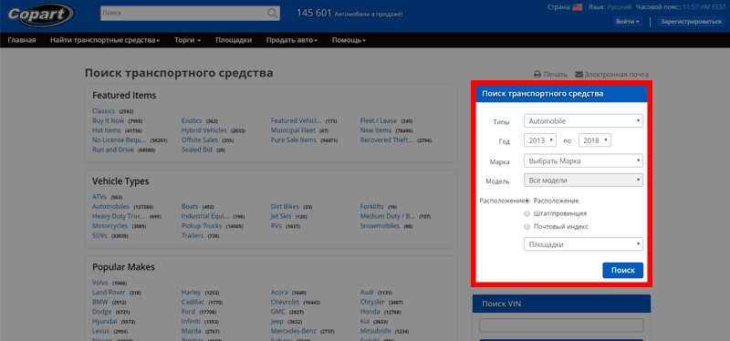Open the BMW make link
Screen dimensions: 730x341
pos(100,303)
